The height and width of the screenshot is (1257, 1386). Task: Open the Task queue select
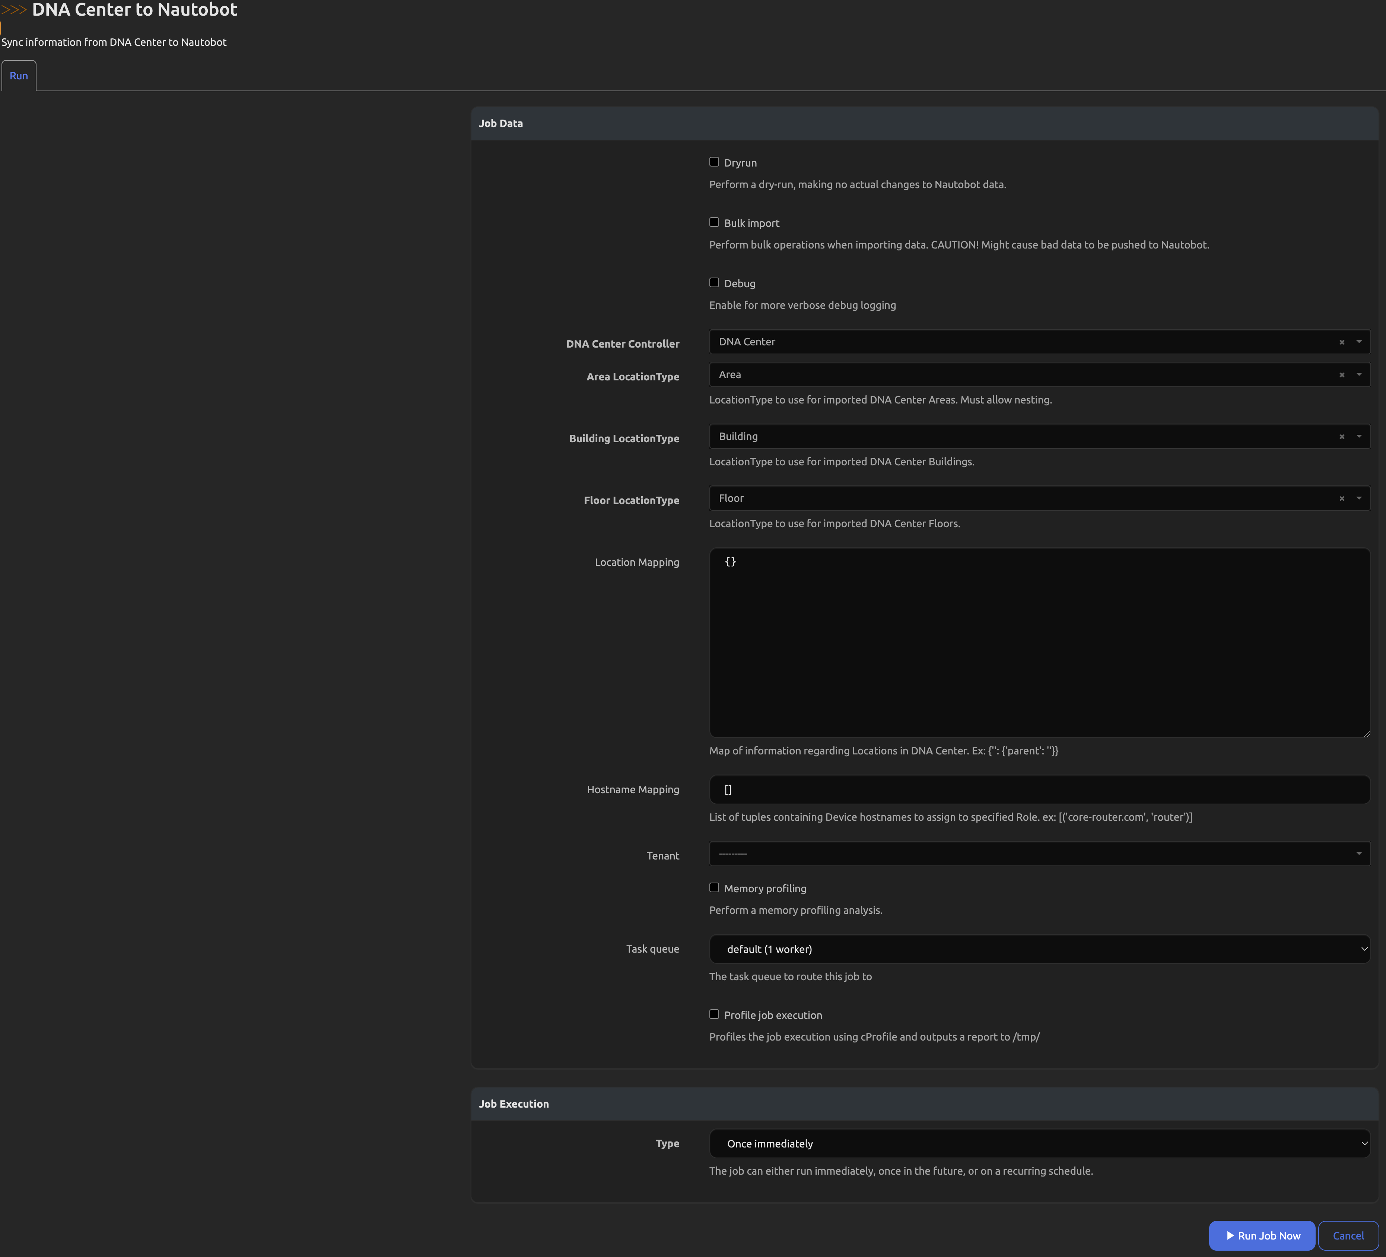click(1039, 949)
